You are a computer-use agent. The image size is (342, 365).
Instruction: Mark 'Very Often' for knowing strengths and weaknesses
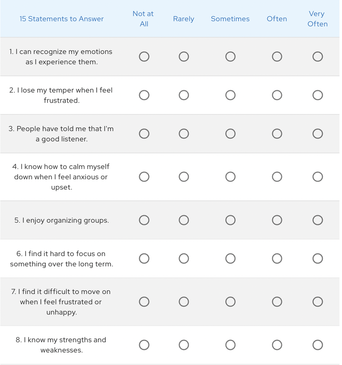317,345
